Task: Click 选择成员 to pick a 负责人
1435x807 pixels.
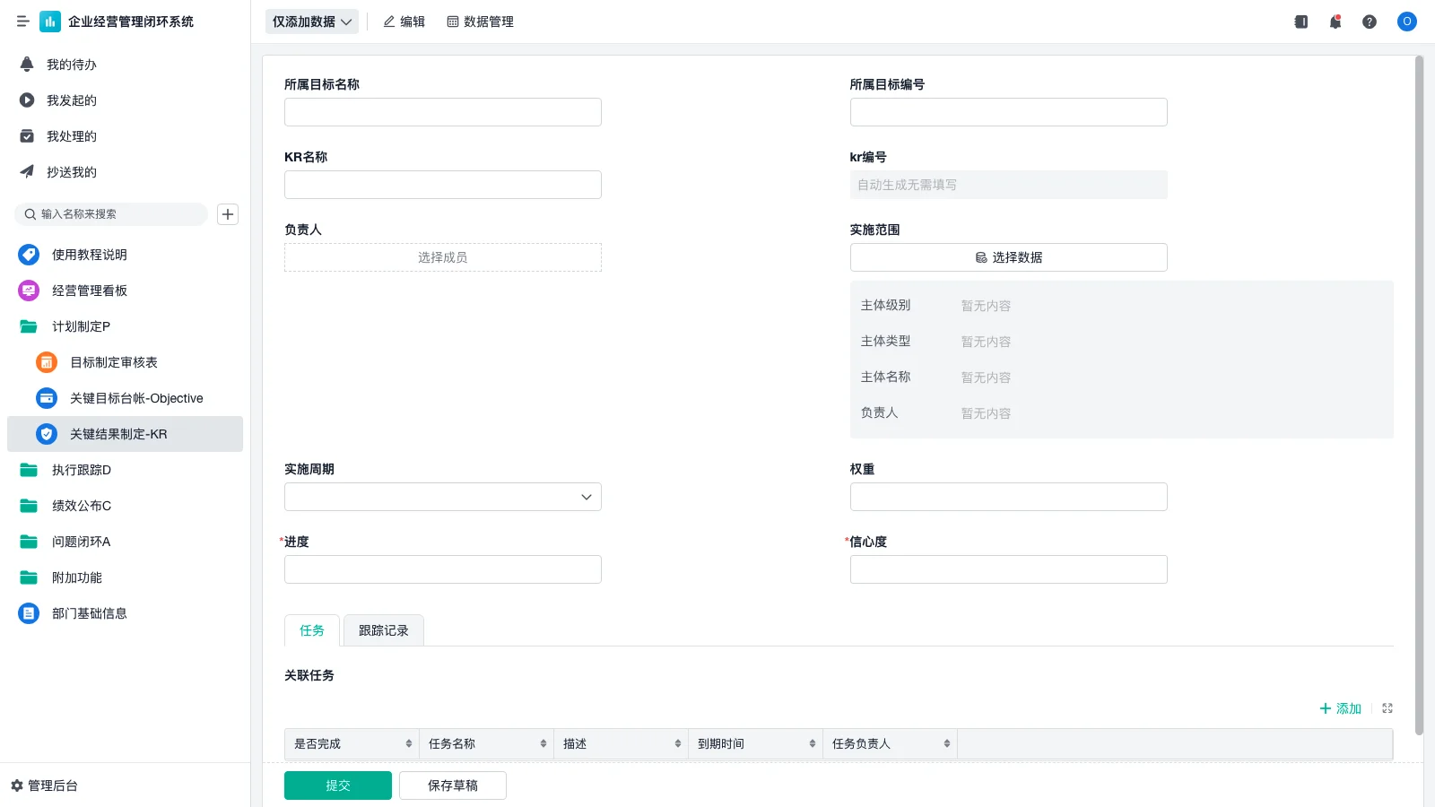Action: click(442, 256)
